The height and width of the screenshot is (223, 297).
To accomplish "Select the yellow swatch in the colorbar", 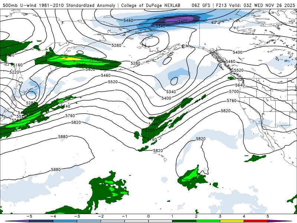I will pyautogui.click(x=232, y=221).
